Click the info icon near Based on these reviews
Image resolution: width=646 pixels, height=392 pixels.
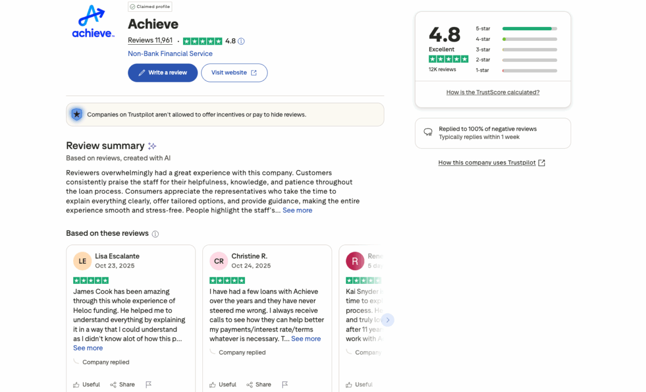coord(156,233)
